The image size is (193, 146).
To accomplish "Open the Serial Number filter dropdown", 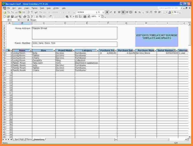I will click(x=177, y=51).
